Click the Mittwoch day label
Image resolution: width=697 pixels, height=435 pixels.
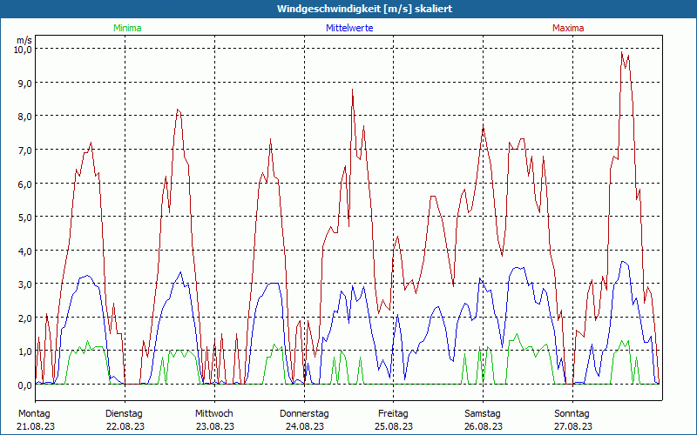(213, 414)
